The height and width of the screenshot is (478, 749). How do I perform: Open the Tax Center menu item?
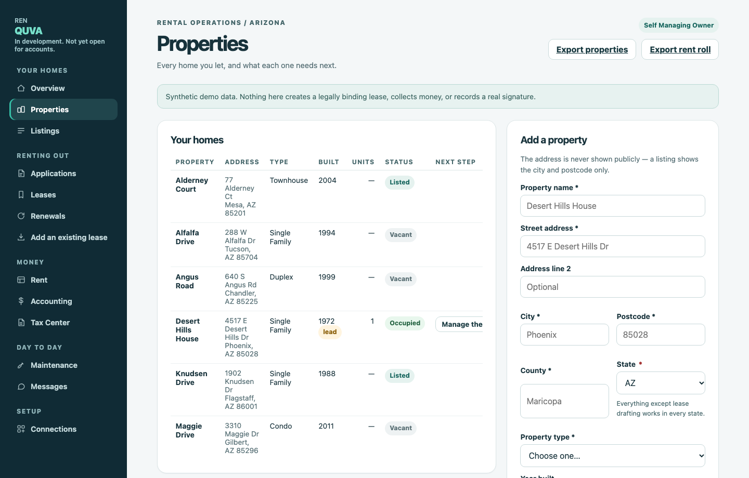[x=63, y=323]
